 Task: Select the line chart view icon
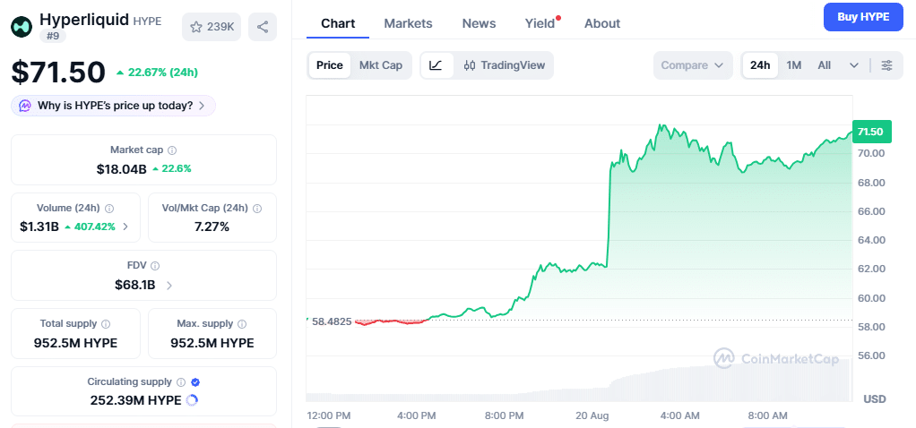(x=436, y=65)
